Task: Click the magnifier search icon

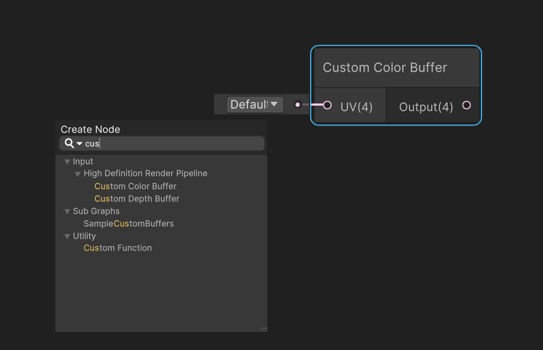Action: (x=69, y=144)
